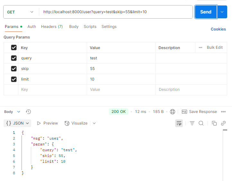Uncheck the limit parameter checkbox

14,79
